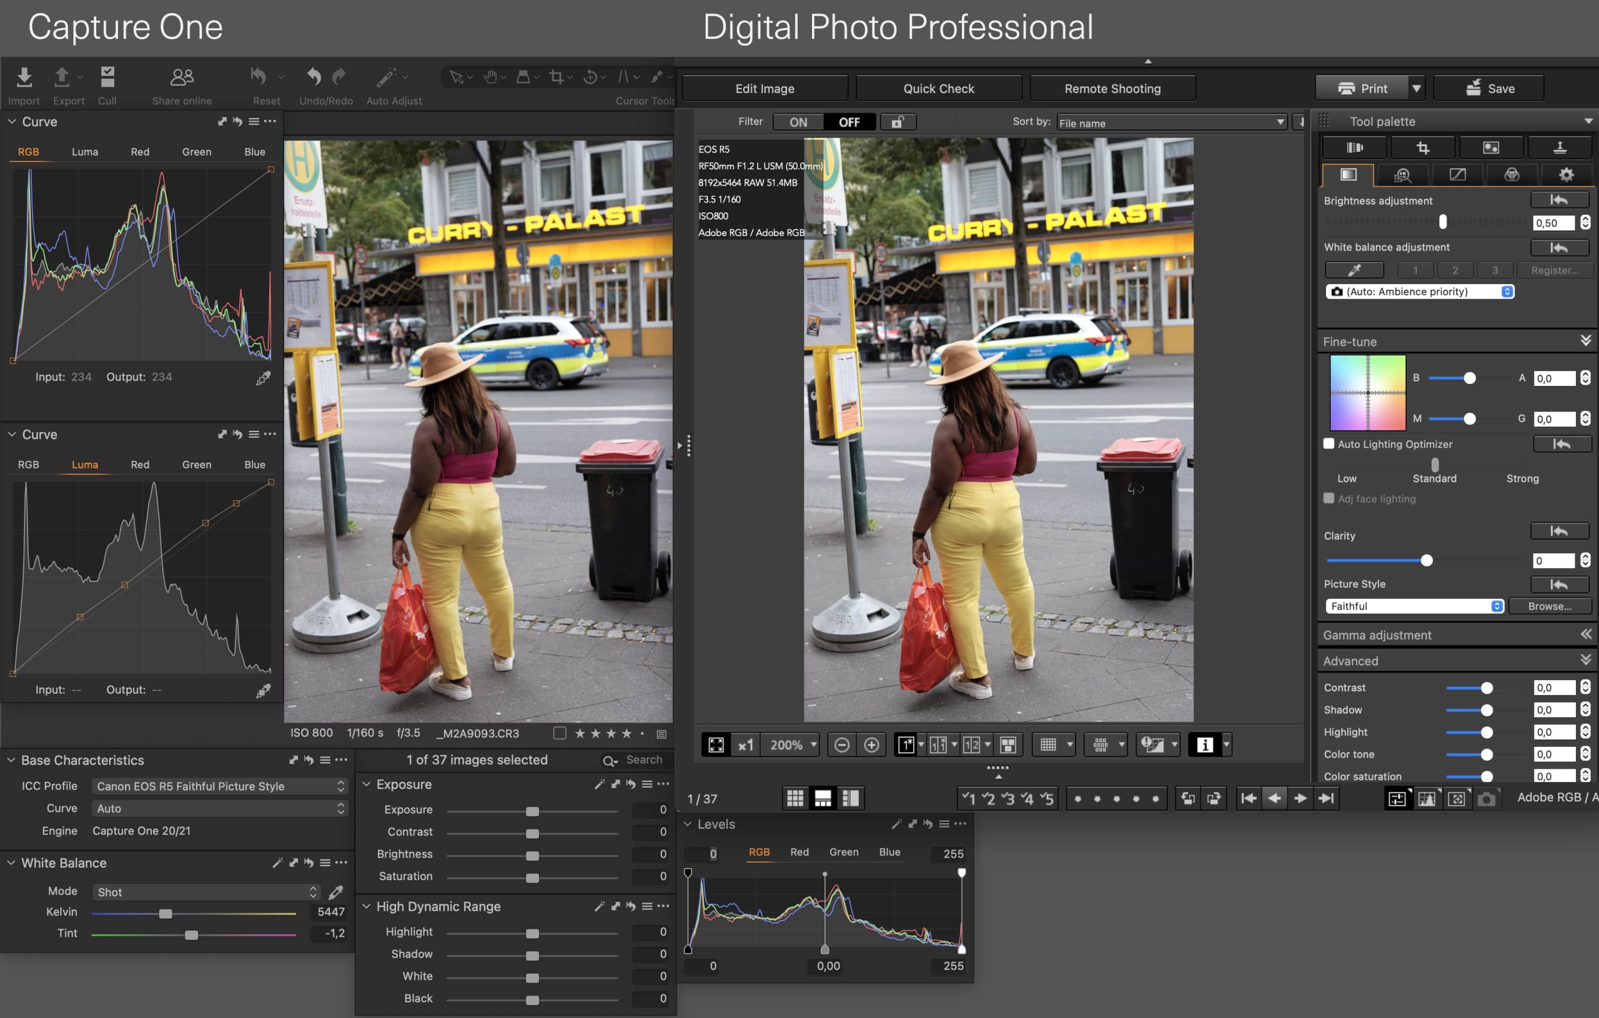Click the DPP white balance eyedropper button
The height and width of the screenshot is (1018, 1599).
point(1354,270)
